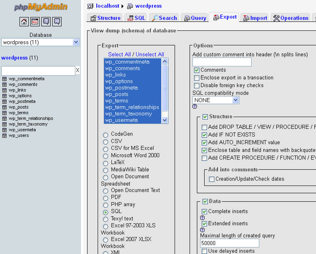The image size is (316, 254).
Task: Open the SQL query window icon
Action: 35,21
